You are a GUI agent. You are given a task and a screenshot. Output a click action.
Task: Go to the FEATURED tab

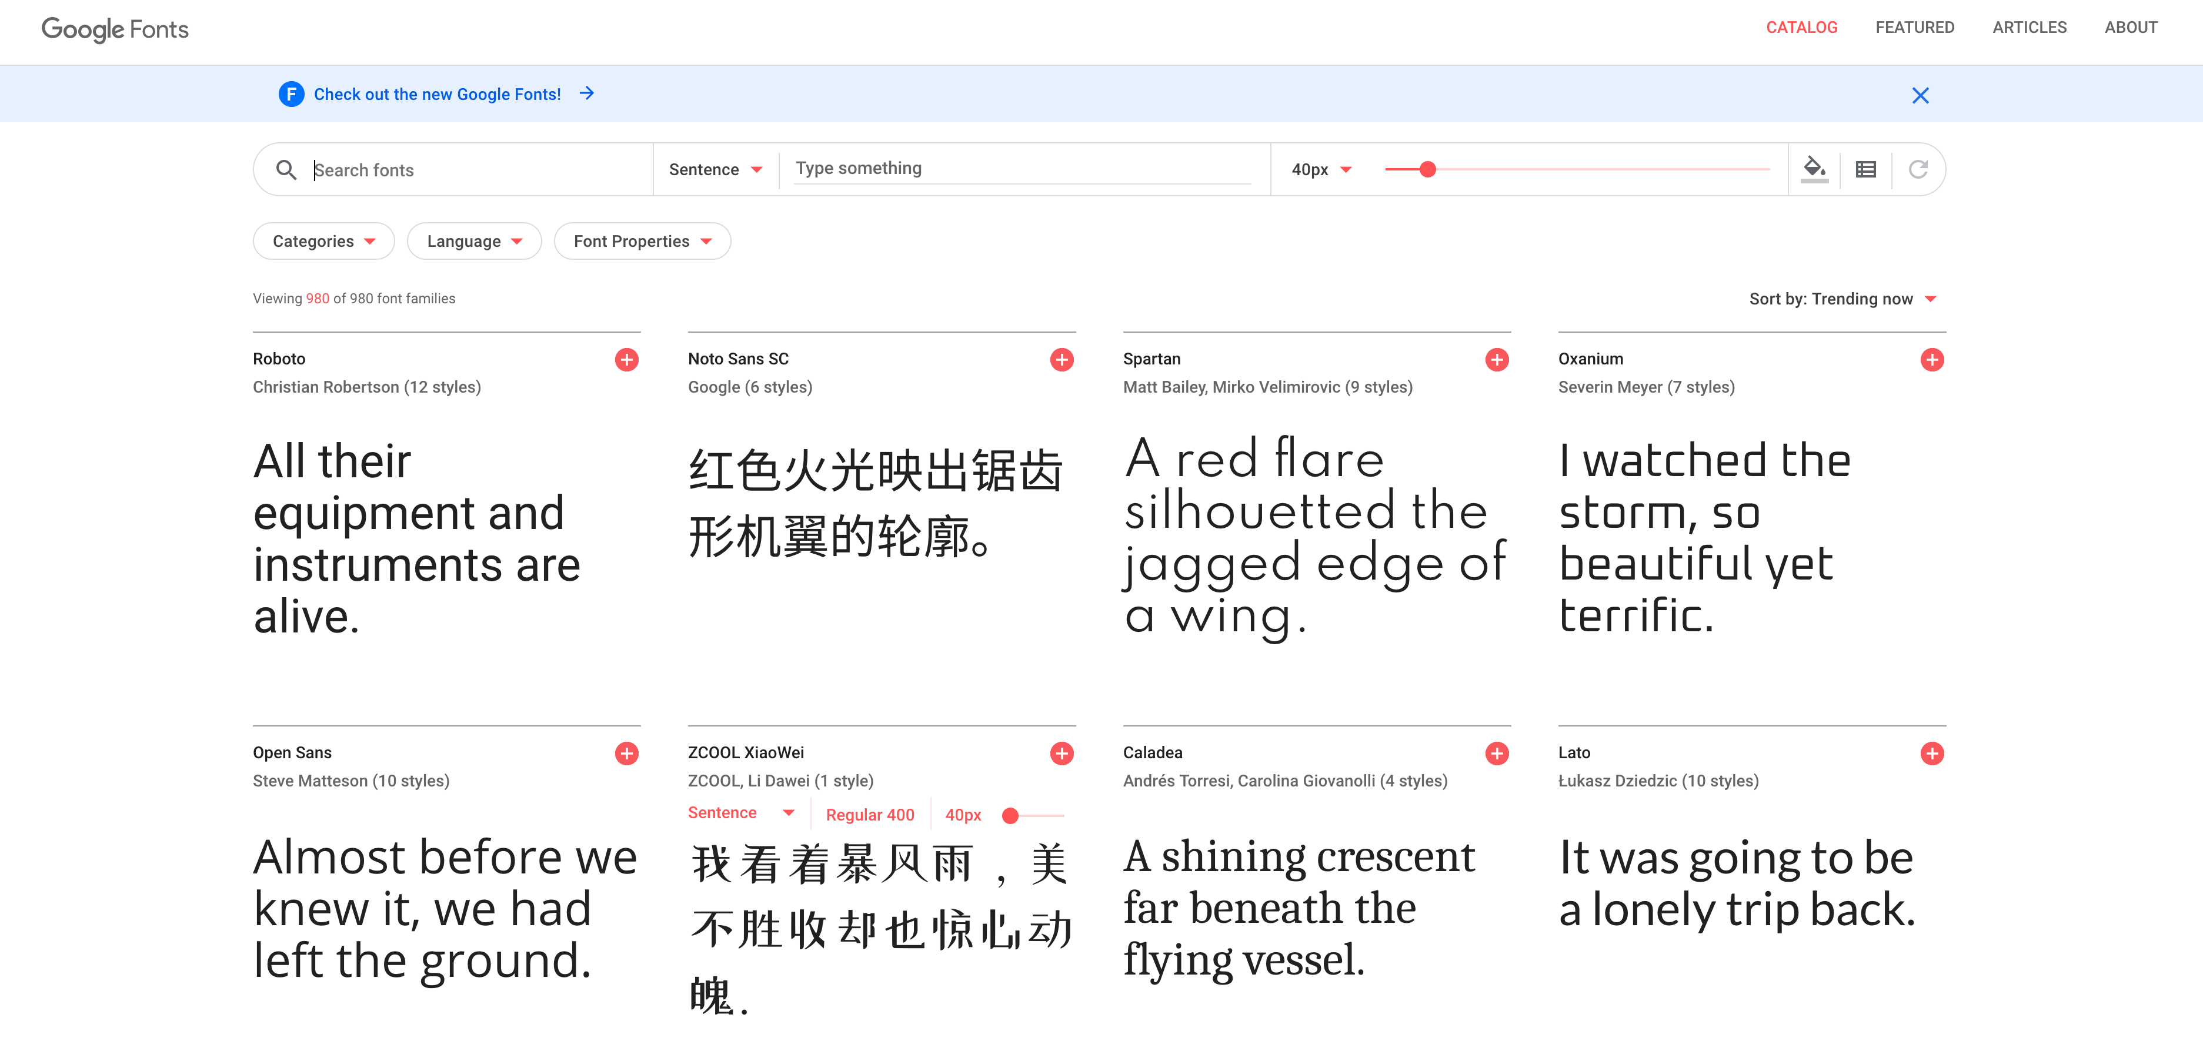point(1914,28)
